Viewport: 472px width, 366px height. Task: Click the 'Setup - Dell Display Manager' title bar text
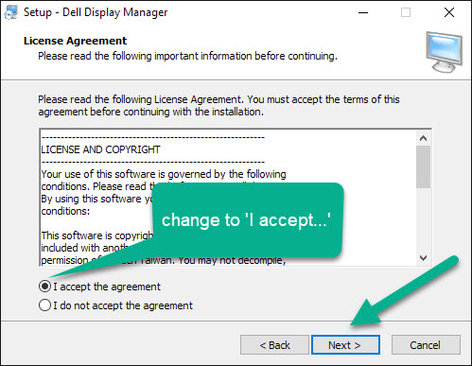pyautogui.click(x=96, y=12)
